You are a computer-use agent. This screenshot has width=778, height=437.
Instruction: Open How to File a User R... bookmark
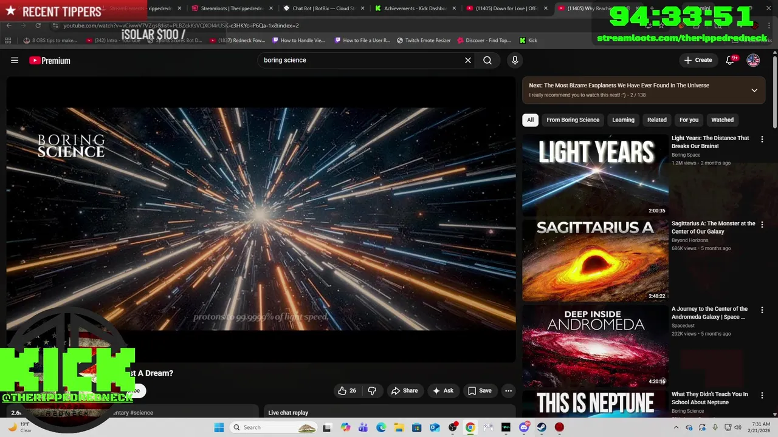362,40
